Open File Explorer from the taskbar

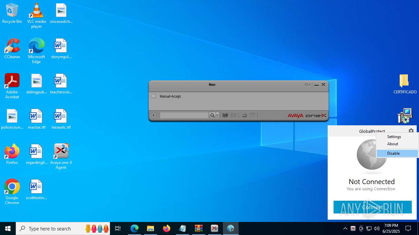click(x=151, y=228)
